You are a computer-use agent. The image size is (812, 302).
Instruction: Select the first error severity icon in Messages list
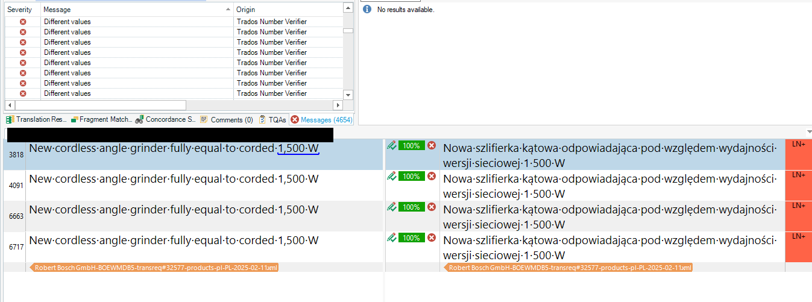click(x=23, y=22)
